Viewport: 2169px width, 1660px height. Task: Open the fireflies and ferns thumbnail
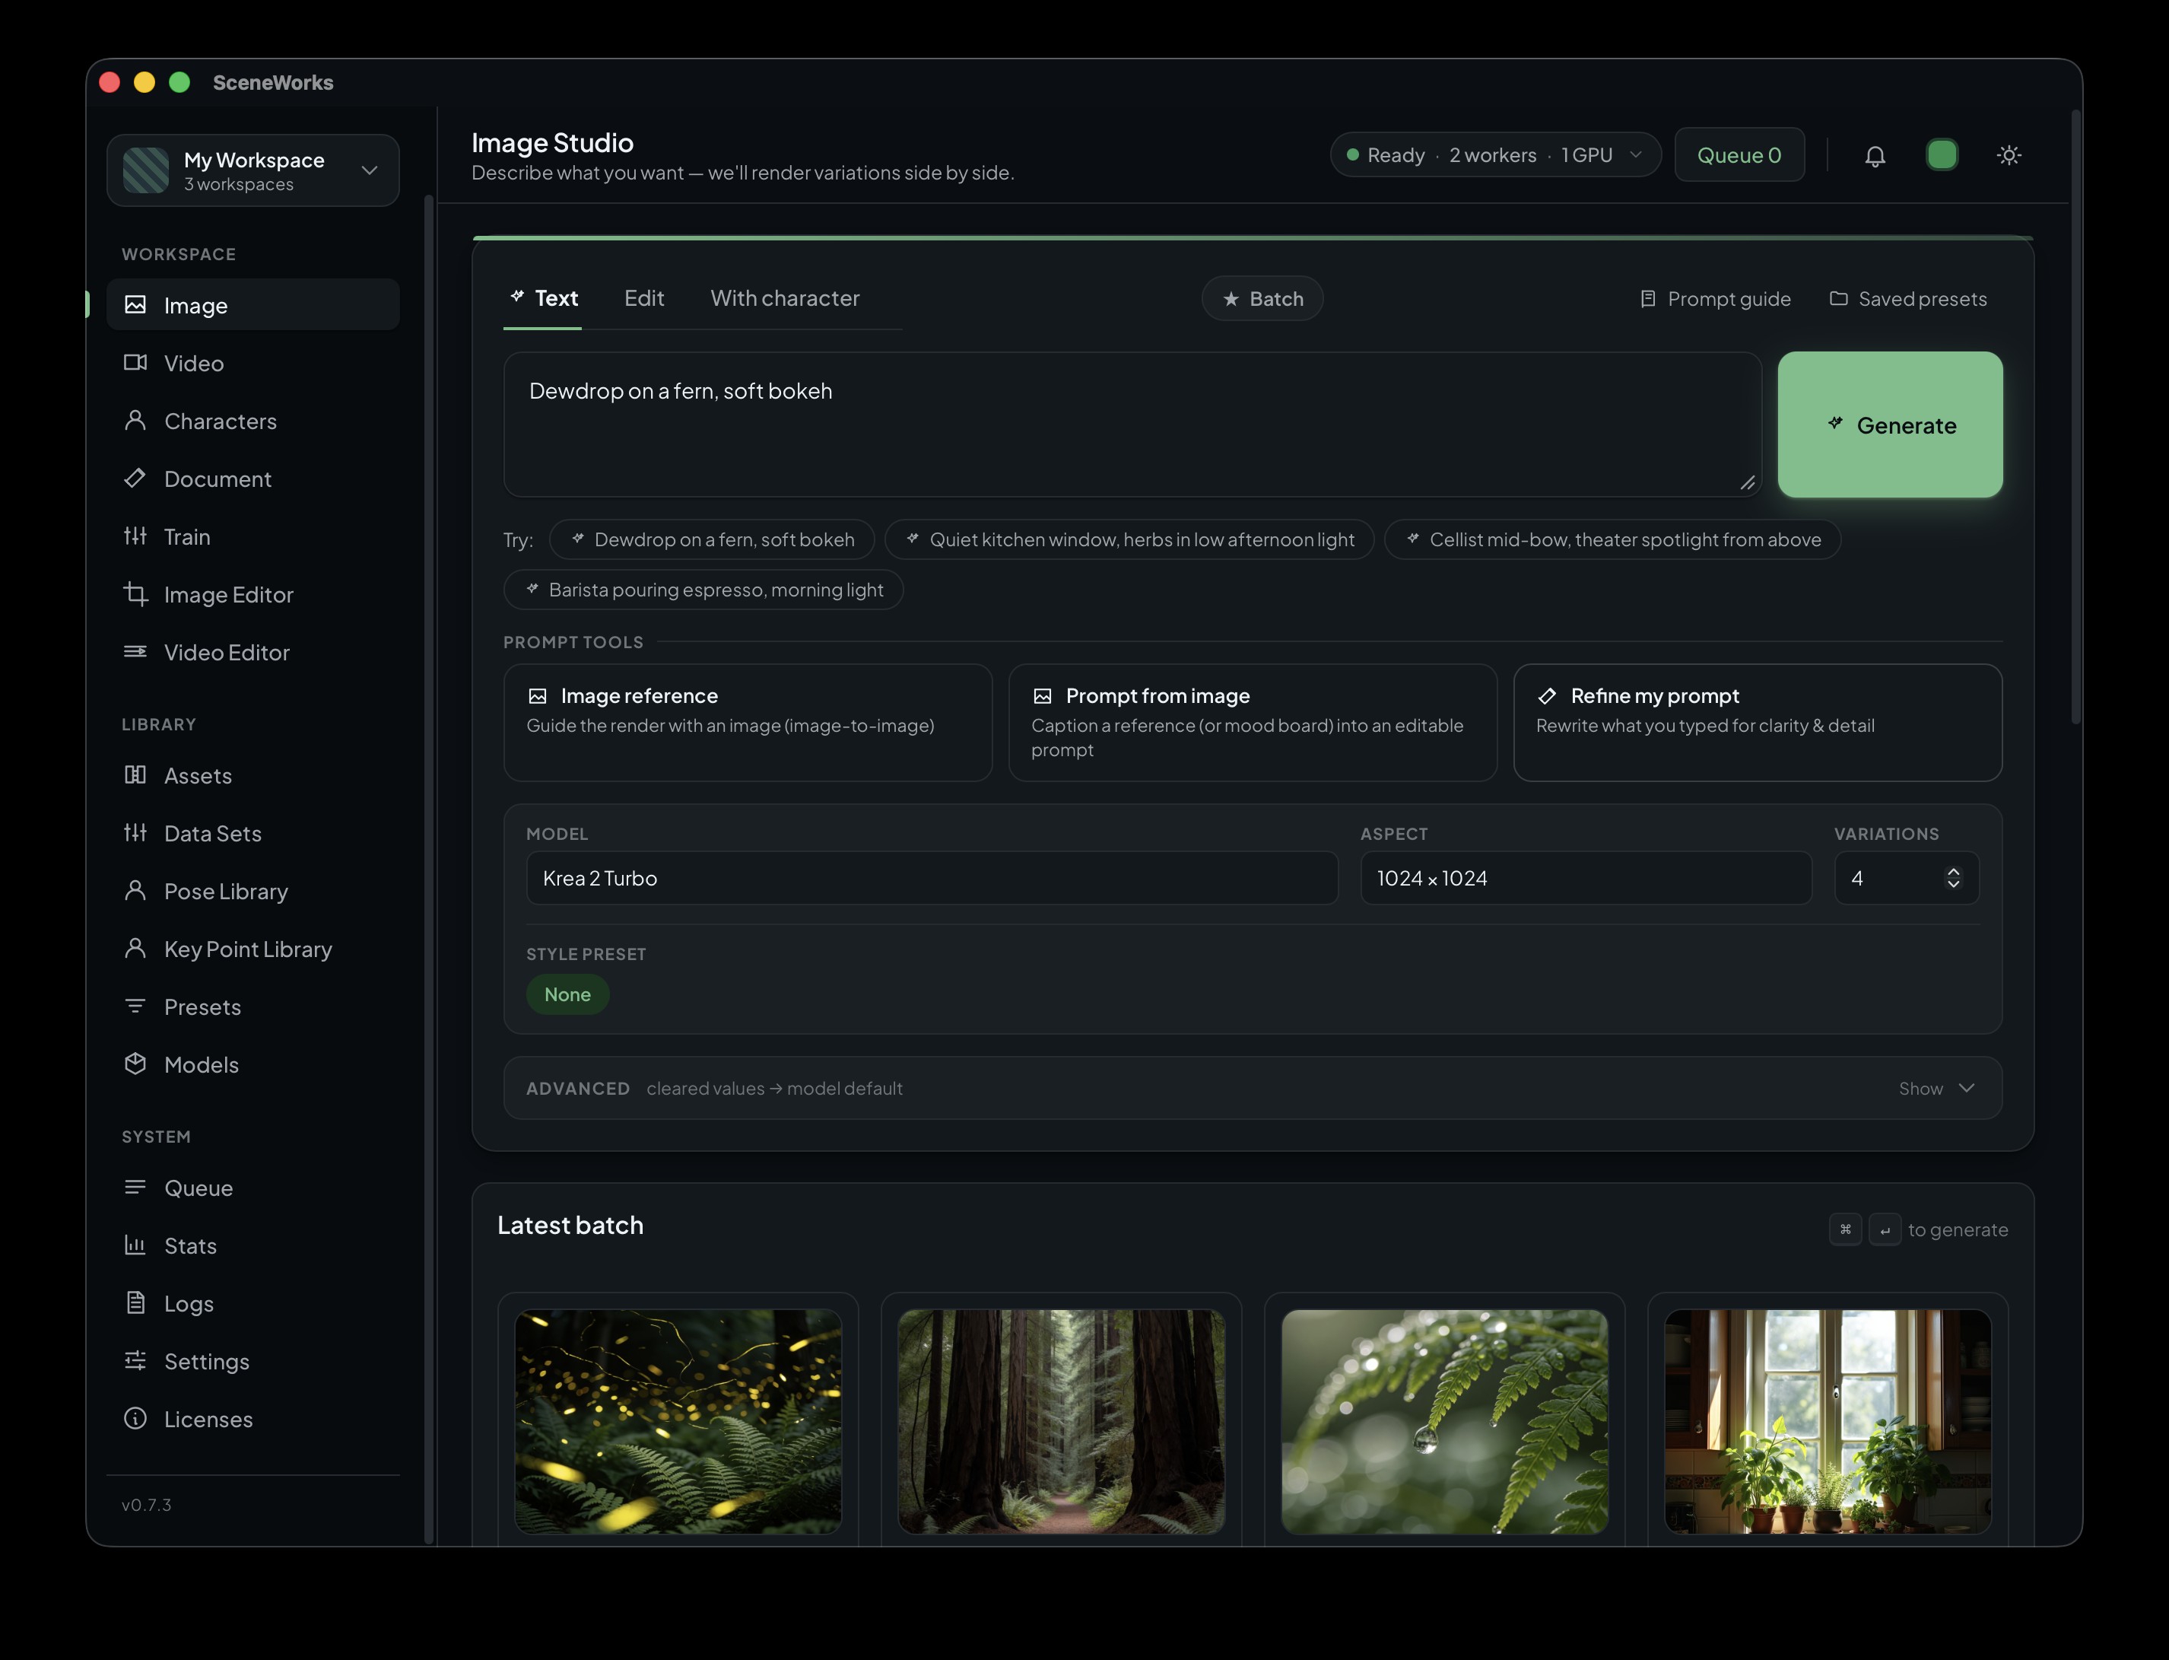678,1422
